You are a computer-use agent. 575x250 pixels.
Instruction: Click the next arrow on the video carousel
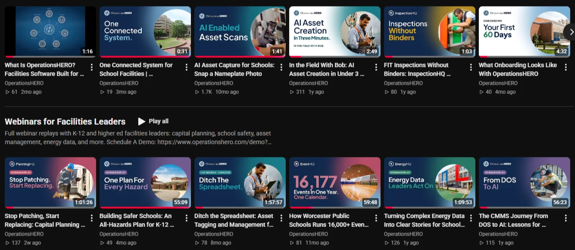(x=570, y=31)
